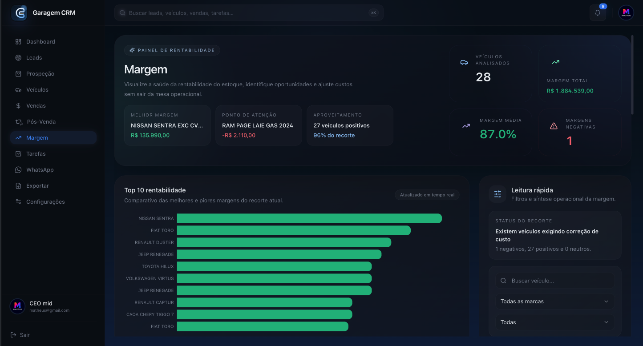Click the Pós-Venda cycle icon
The image size is (643, 346).
coord(19,122)
